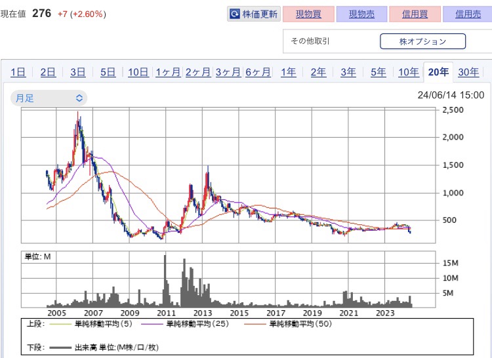Click the 株オプション button
Screen dimensions: 492x358
pyautogui.click(x=422, y=41)
